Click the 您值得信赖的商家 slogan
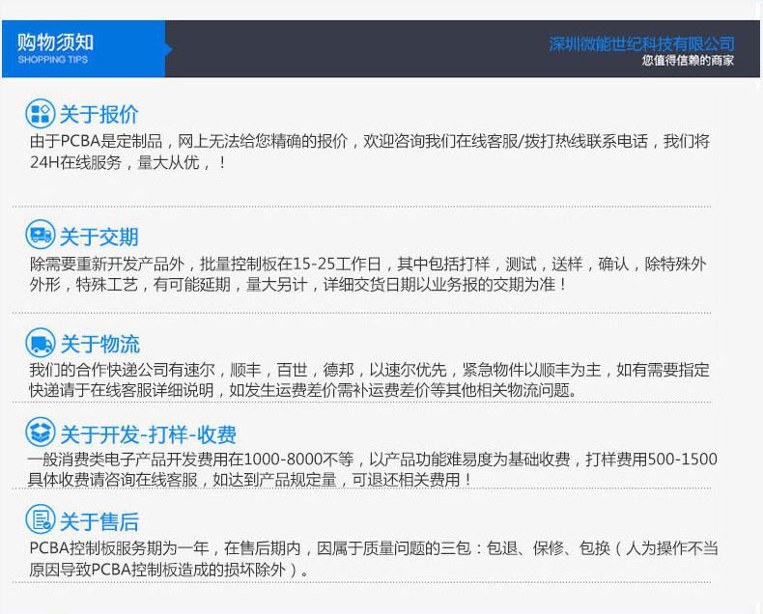 688,61
